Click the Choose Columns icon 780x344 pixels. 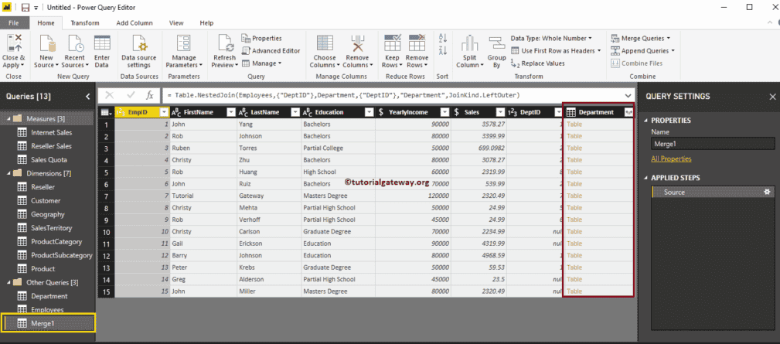pos(325,44)
